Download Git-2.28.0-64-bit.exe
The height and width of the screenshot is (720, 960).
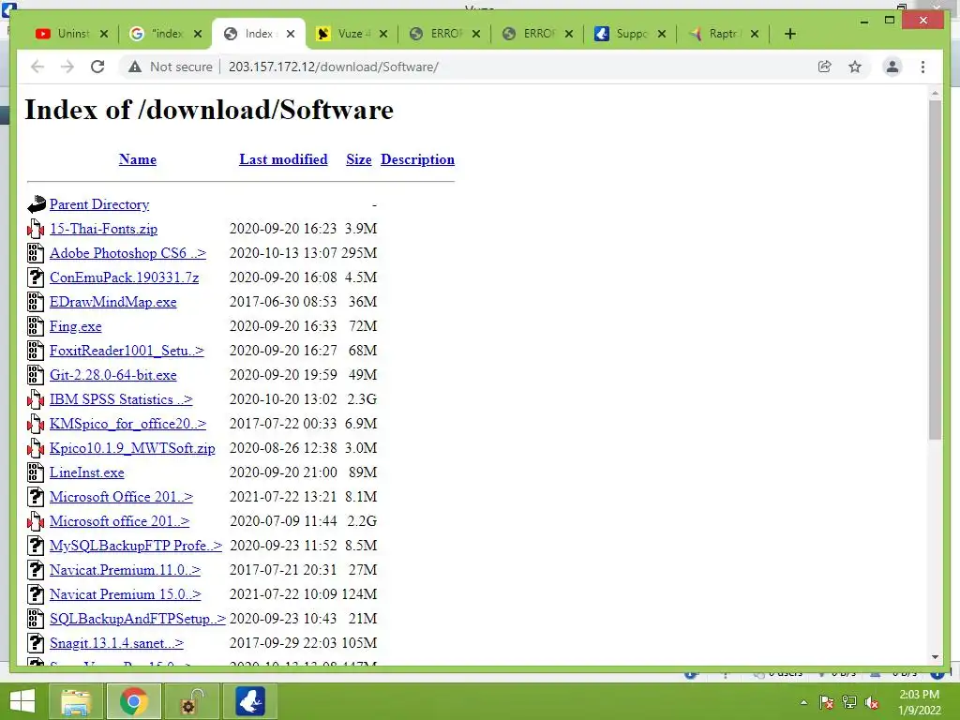pyautogui.click(x=113, y=375)
